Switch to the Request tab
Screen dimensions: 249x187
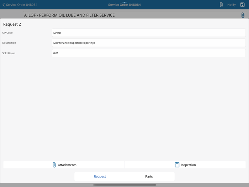pyautogui.click(x=100, y=177)
